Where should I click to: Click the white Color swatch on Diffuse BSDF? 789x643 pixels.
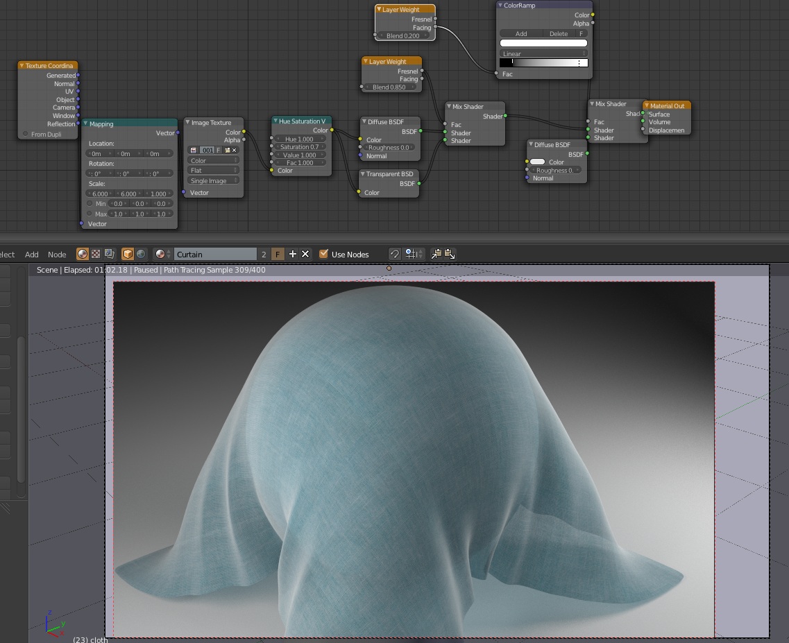[x=538, y=162]
